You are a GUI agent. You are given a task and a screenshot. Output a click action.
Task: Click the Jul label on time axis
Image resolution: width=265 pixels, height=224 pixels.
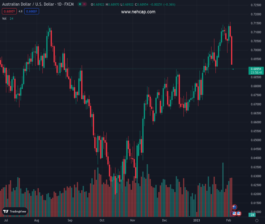6,221
